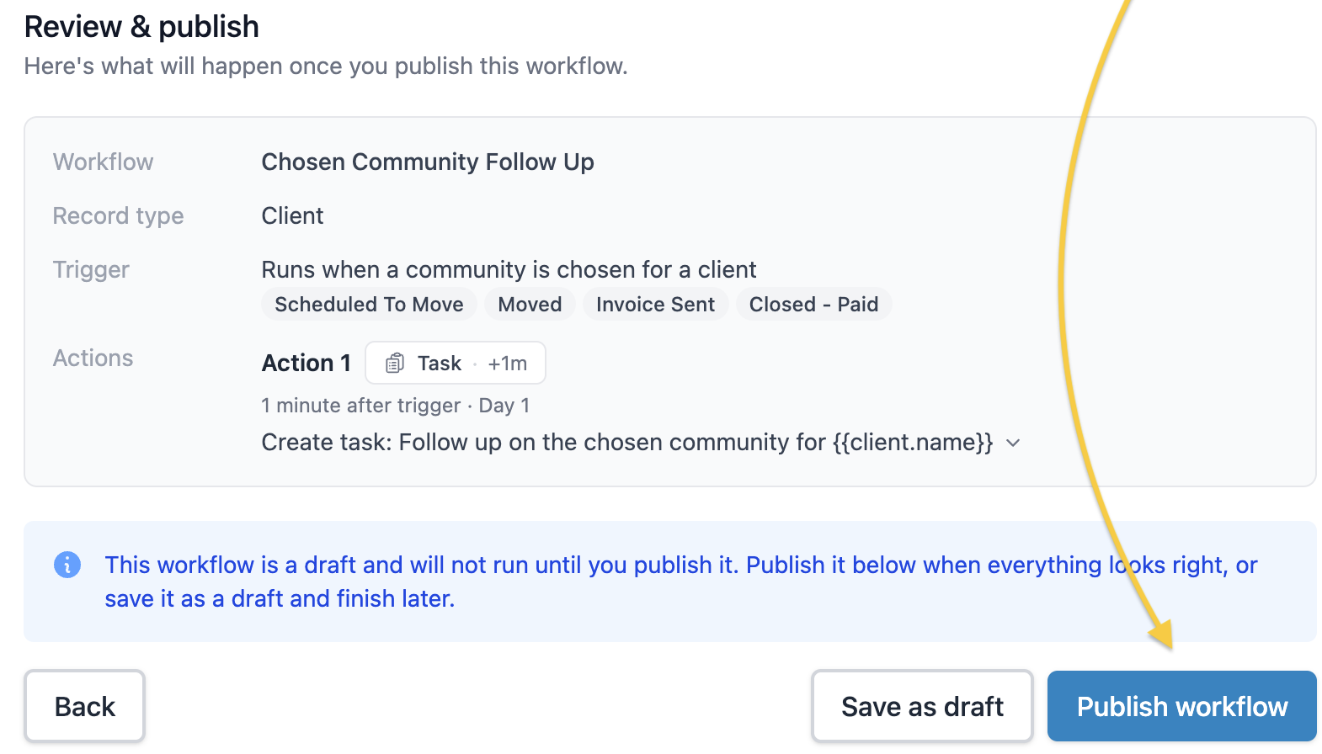Click the Moved stage tag
This screenshot has width=1322, height=754.
pyautogui.click(x=530, y=304)
